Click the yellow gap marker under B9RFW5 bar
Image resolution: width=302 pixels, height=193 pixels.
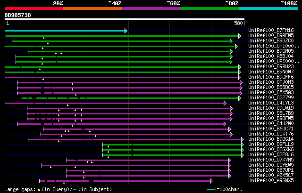pyautogui.click(x=44, y=38)
